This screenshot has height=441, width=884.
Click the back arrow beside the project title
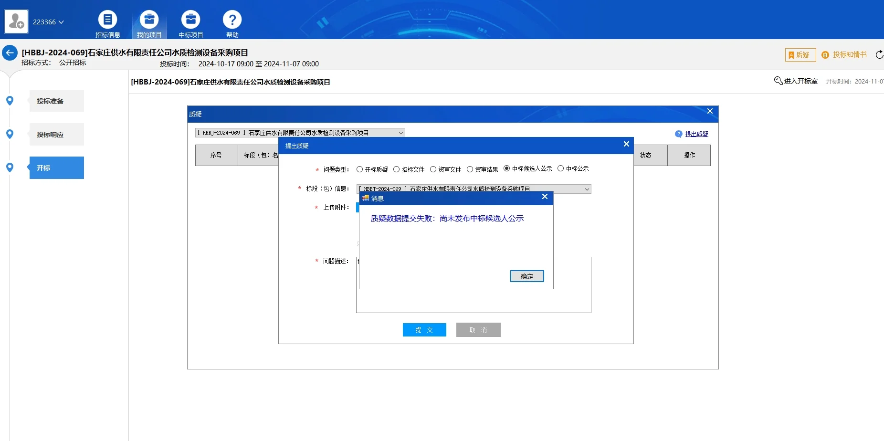tap(10, 52)
